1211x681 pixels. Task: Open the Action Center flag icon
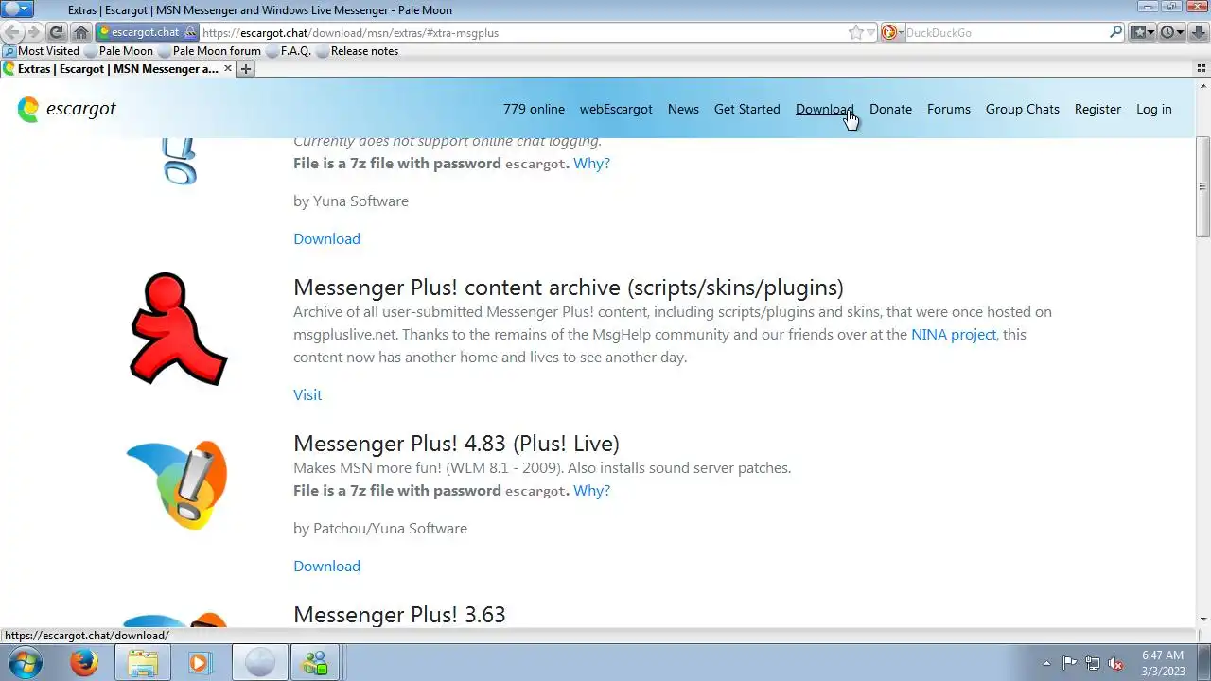(1069, 663)
